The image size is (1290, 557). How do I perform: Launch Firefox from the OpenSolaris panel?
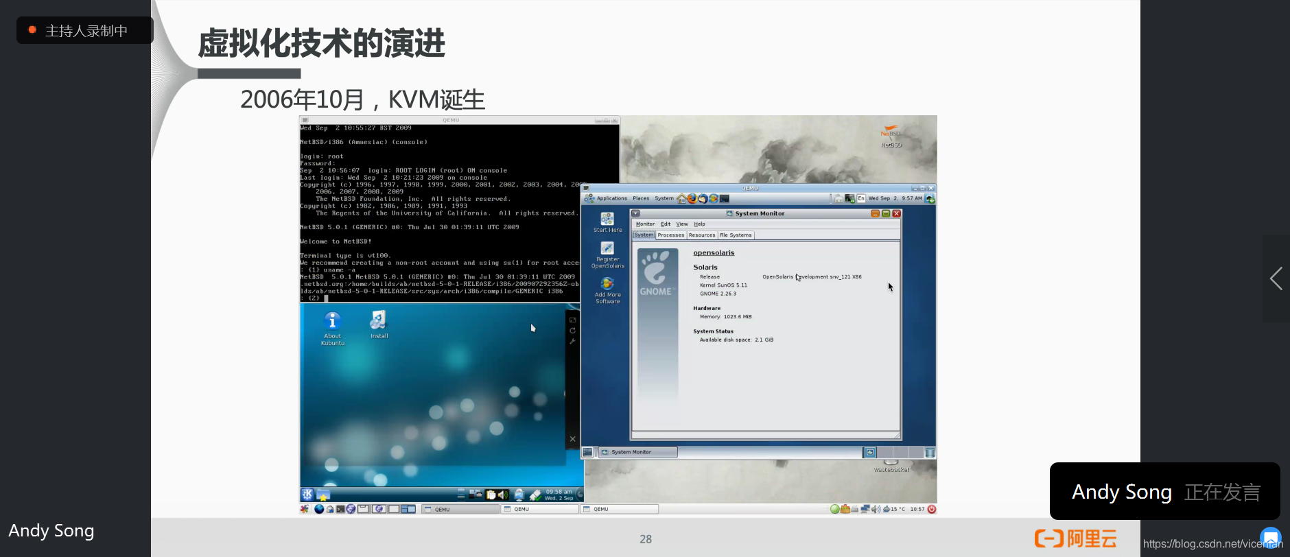tap(692, 199)
